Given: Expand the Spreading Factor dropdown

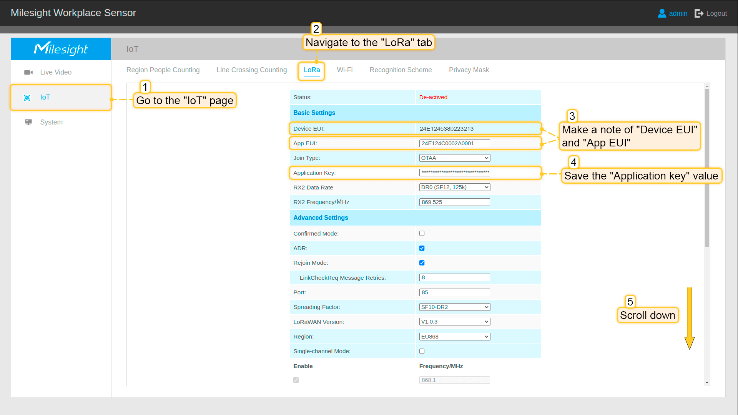Looking at the screenshot, I should (454, 307).
